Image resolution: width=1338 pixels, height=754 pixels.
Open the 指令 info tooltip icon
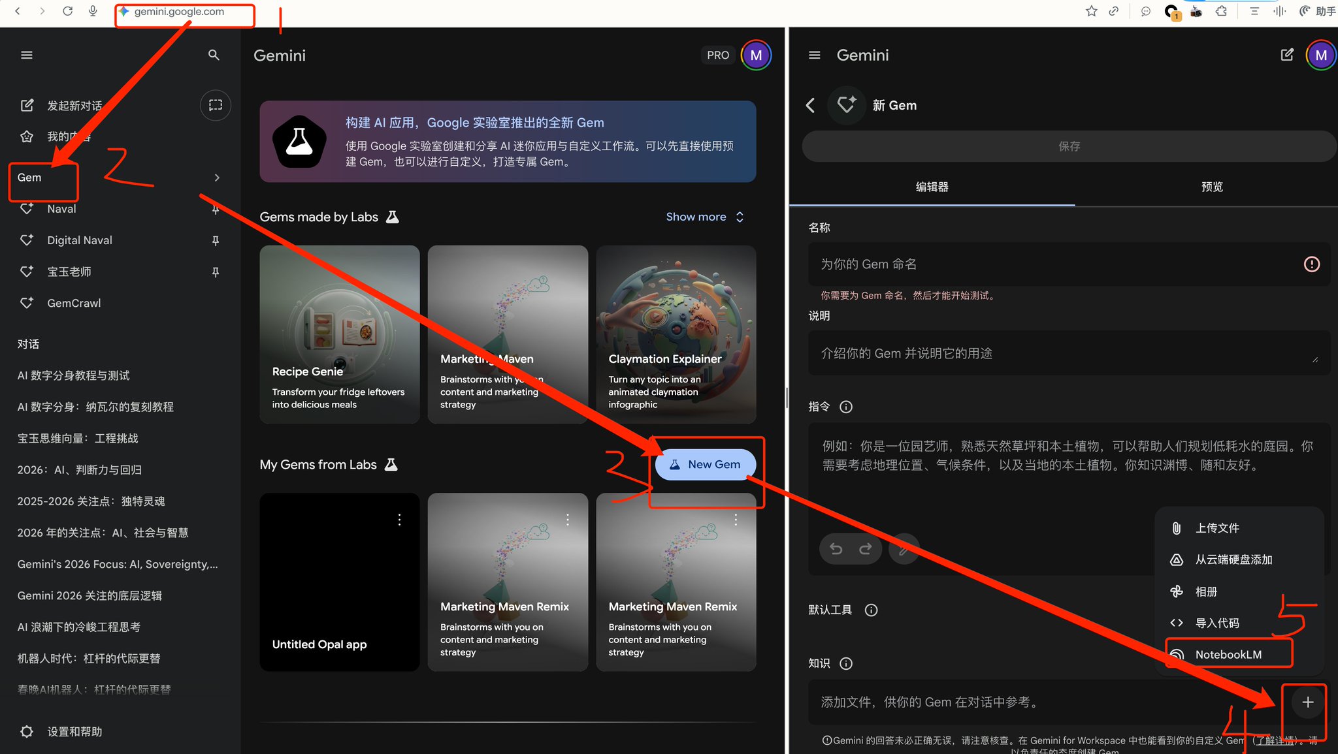tap(846, 407)
